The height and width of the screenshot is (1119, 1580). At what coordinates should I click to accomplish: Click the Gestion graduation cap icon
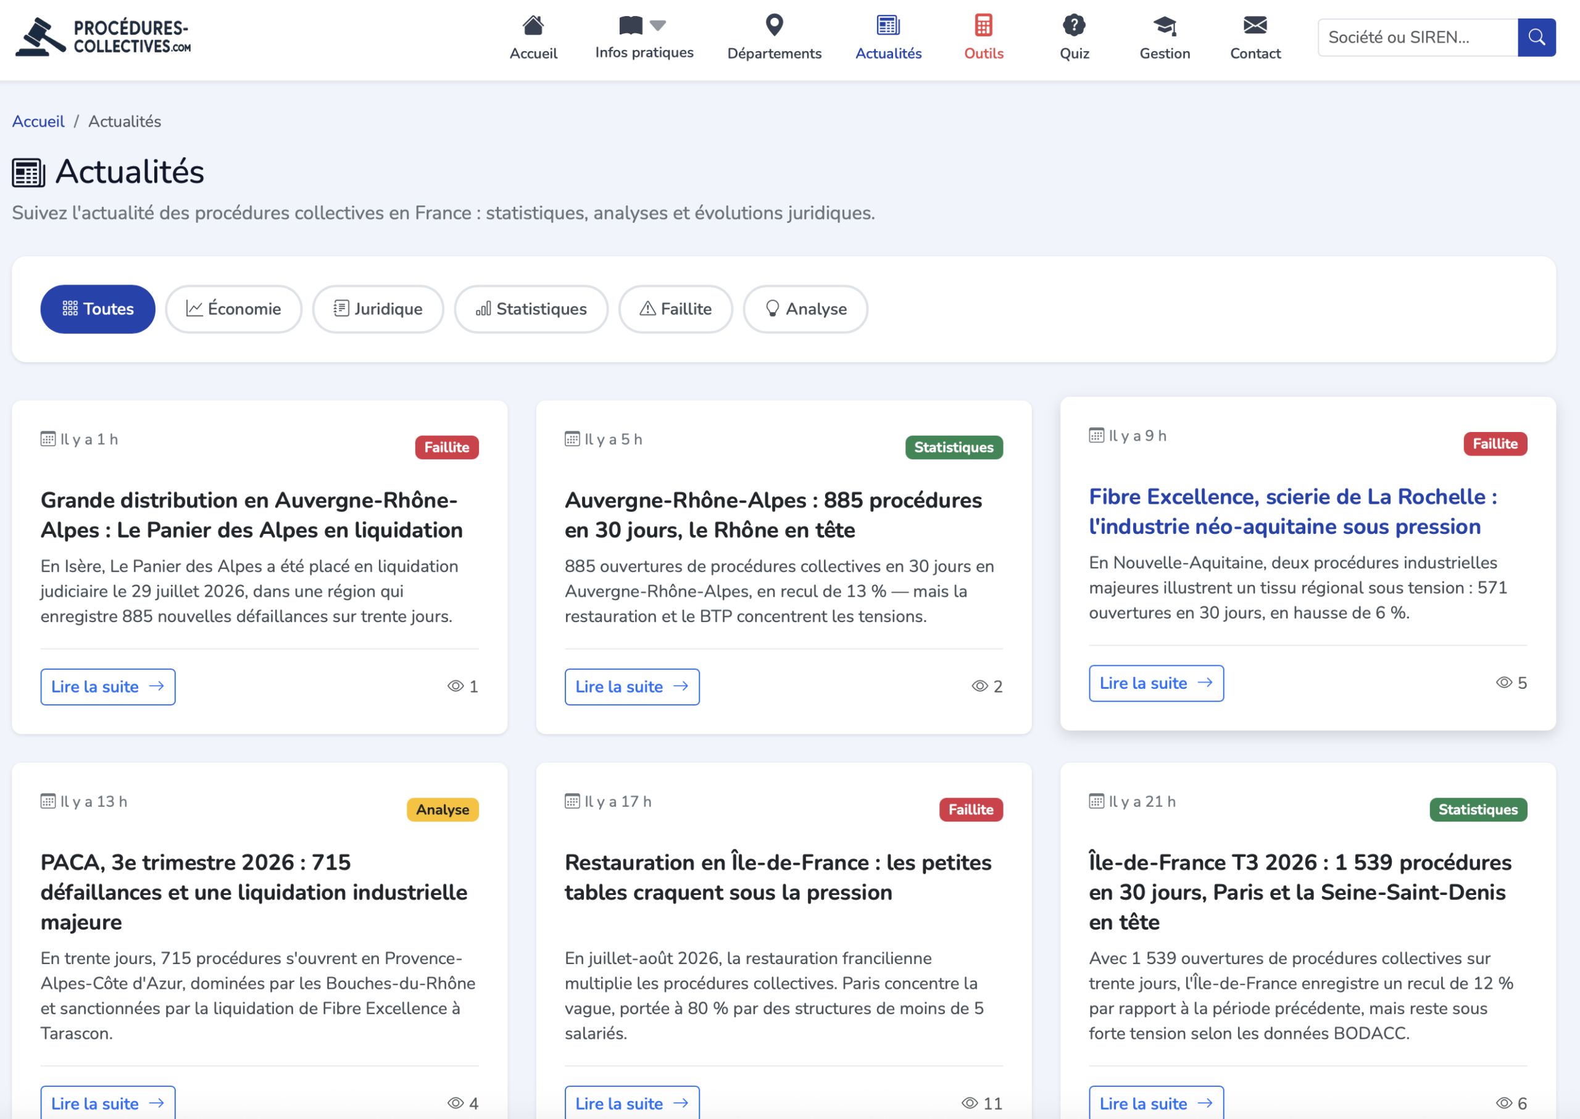(1165, 26)
